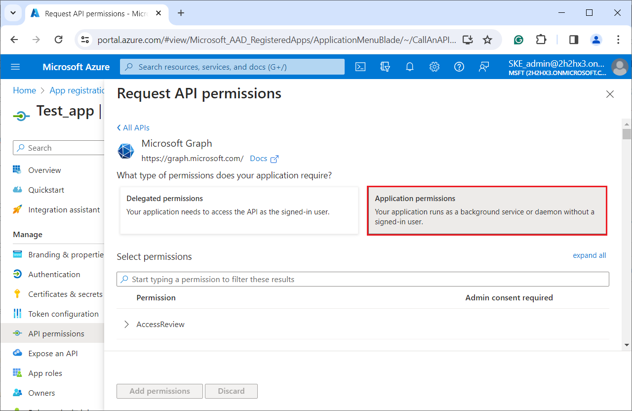Click the Discard button
This screenshot has height=411, width=632.
tap(231, 391)
